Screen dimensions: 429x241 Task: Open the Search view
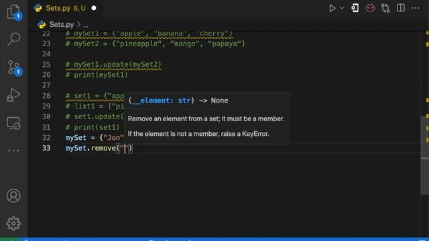[13, 39]
